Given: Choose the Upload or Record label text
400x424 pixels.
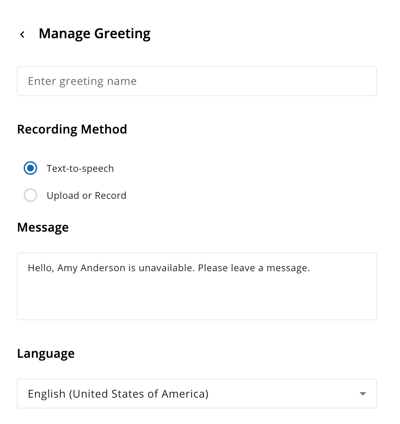Looking at the screenshot, I should (86, 195).
